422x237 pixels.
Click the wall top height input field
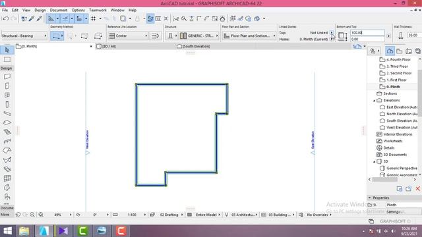click(x=367, y=32)
